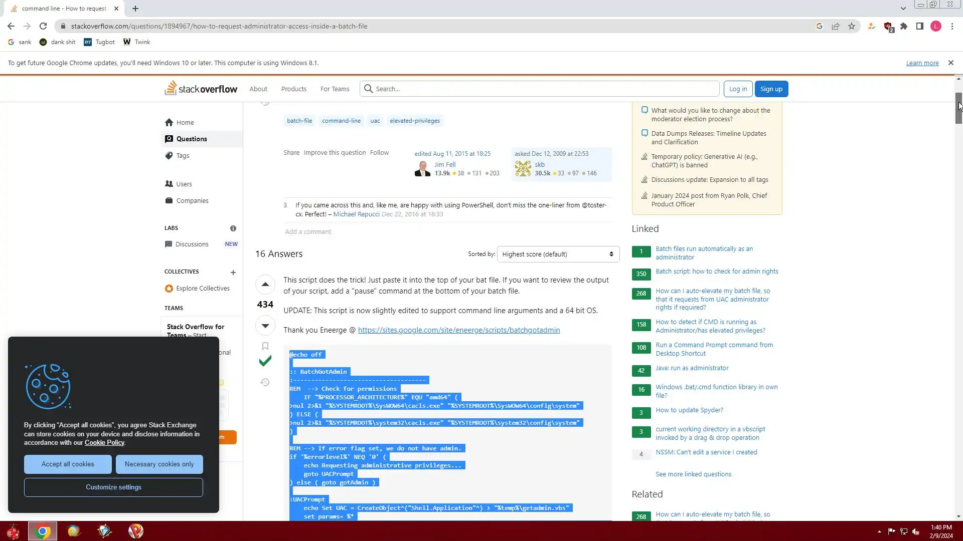Open Products menu
The width and height of the screenshot is (963, 541).
tap(293, 89)
